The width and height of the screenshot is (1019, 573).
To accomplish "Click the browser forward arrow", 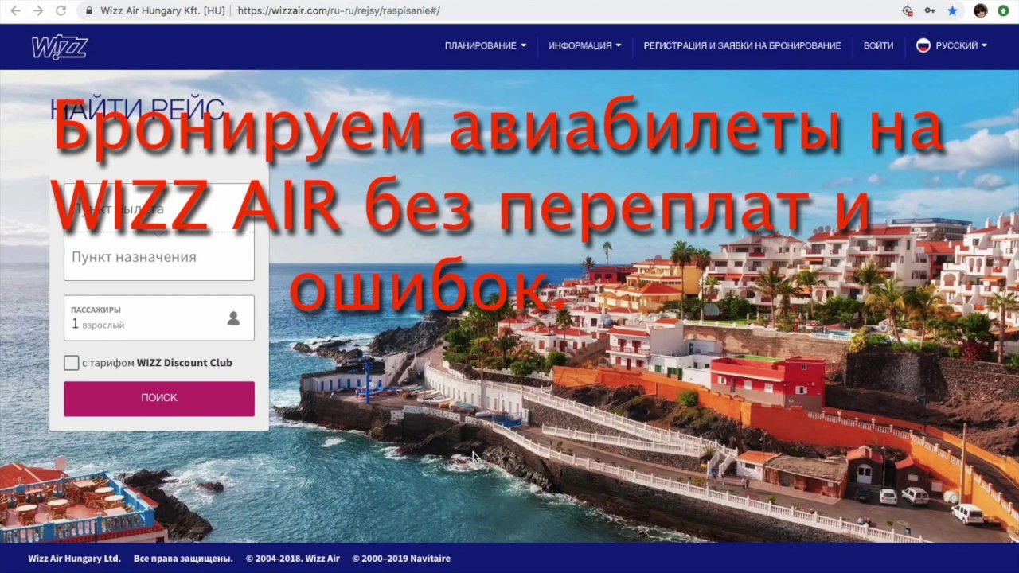I will [38, 11].
